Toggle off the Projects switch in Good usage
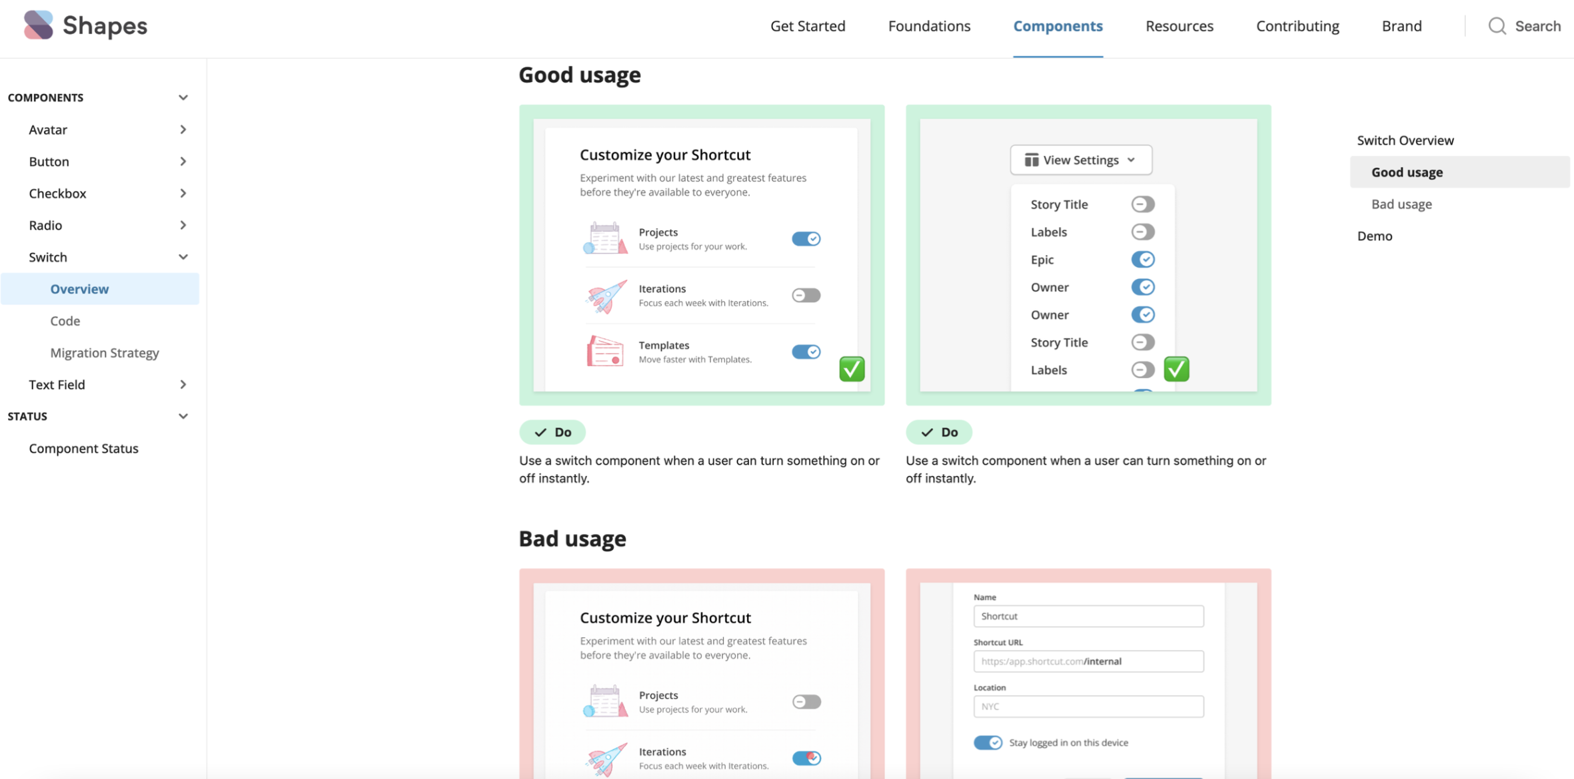This screenshot has height=779, width=1574. coord(806,238)
